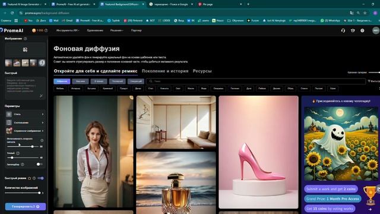
Task: Click Grand Prize: 1 Month Pro Access
Action: click(332, 199)
